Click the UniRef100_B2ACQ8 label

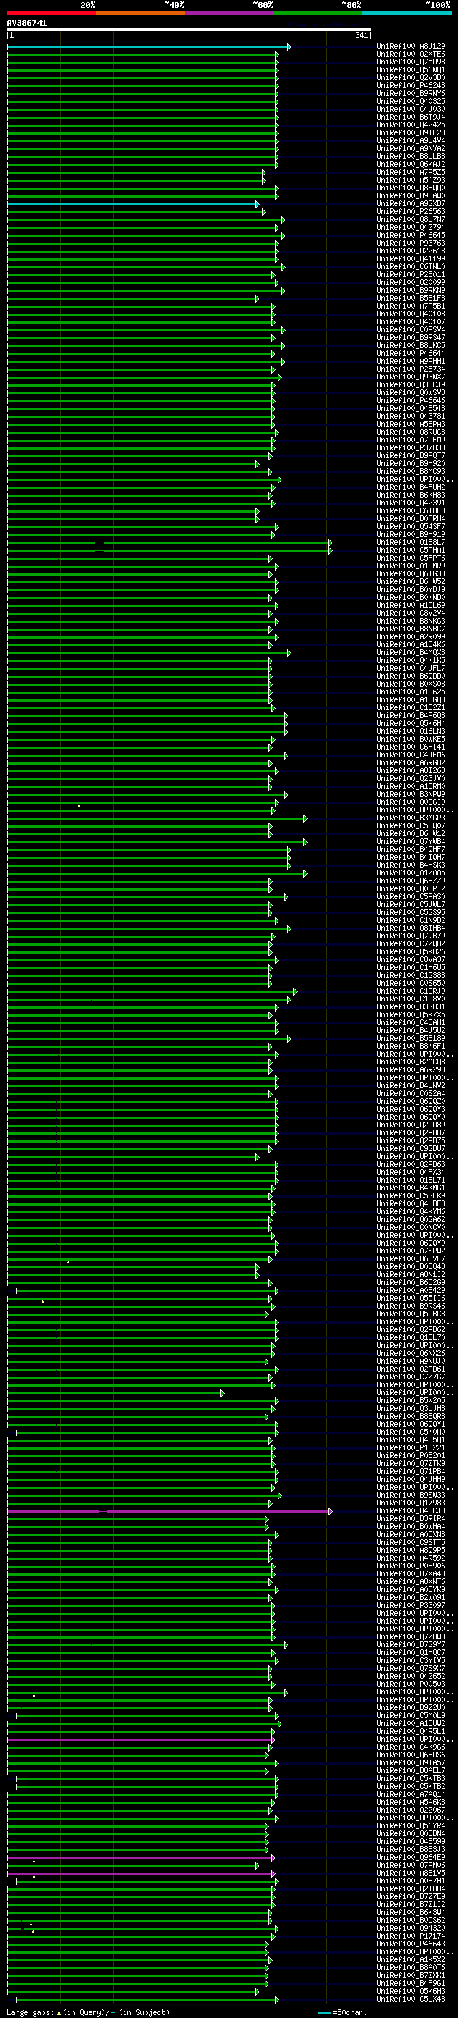click(x=411, y=1062)
